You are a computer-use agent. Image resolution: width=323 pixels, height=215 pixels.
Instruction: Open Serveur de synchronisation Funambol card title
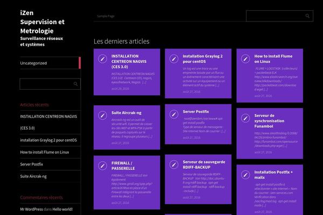pos(269,121)
